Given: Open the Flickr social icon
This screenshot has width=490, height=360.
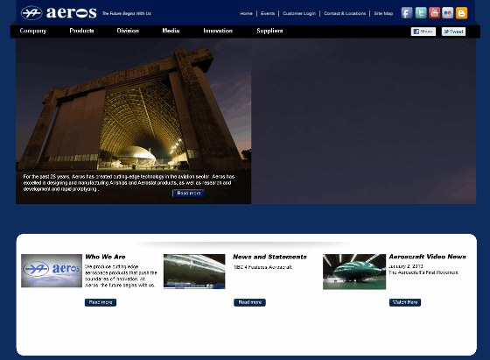Looking at the screenshot, I should (448, 13).
